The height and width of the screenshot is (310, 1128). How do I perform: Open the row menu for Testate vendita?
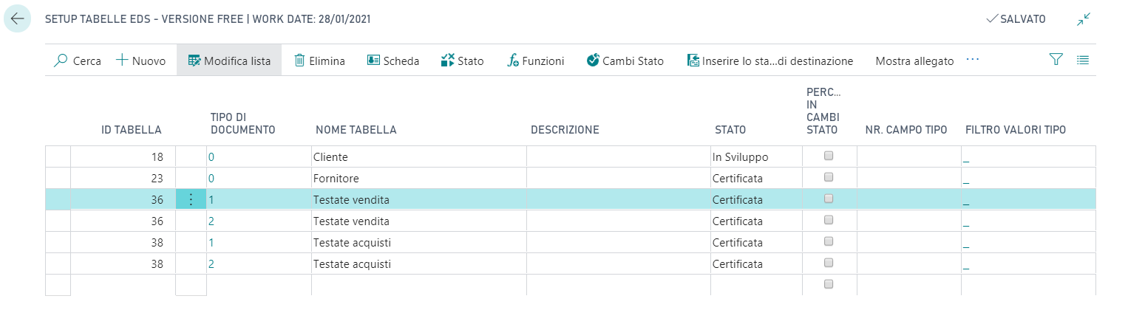coord(191,199)
